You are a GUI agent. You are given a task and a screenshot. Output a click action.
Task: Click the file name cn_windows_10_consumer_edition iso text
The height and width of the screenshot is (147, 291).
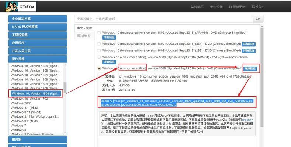185,76
